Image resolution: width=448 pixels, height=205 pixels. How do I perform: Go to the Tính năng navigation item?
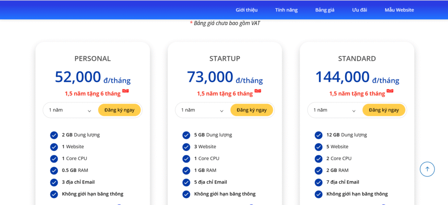pos(286,10)
